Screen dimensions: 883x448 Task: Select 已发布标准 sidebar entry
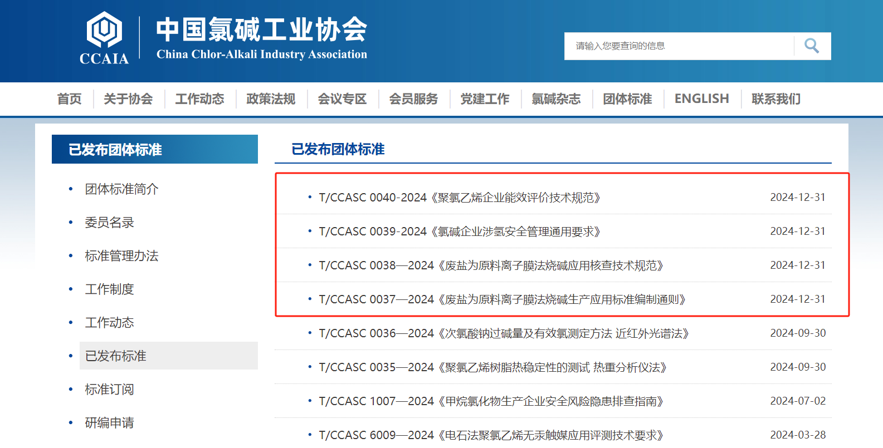pos(115,356)
